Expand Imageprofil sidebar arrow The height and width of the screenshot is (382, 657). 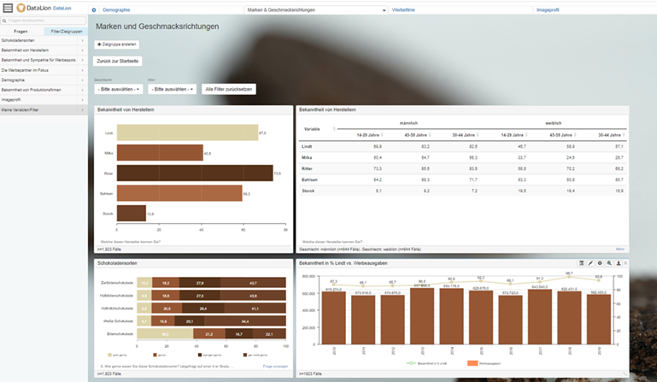(x=82, y=100)
